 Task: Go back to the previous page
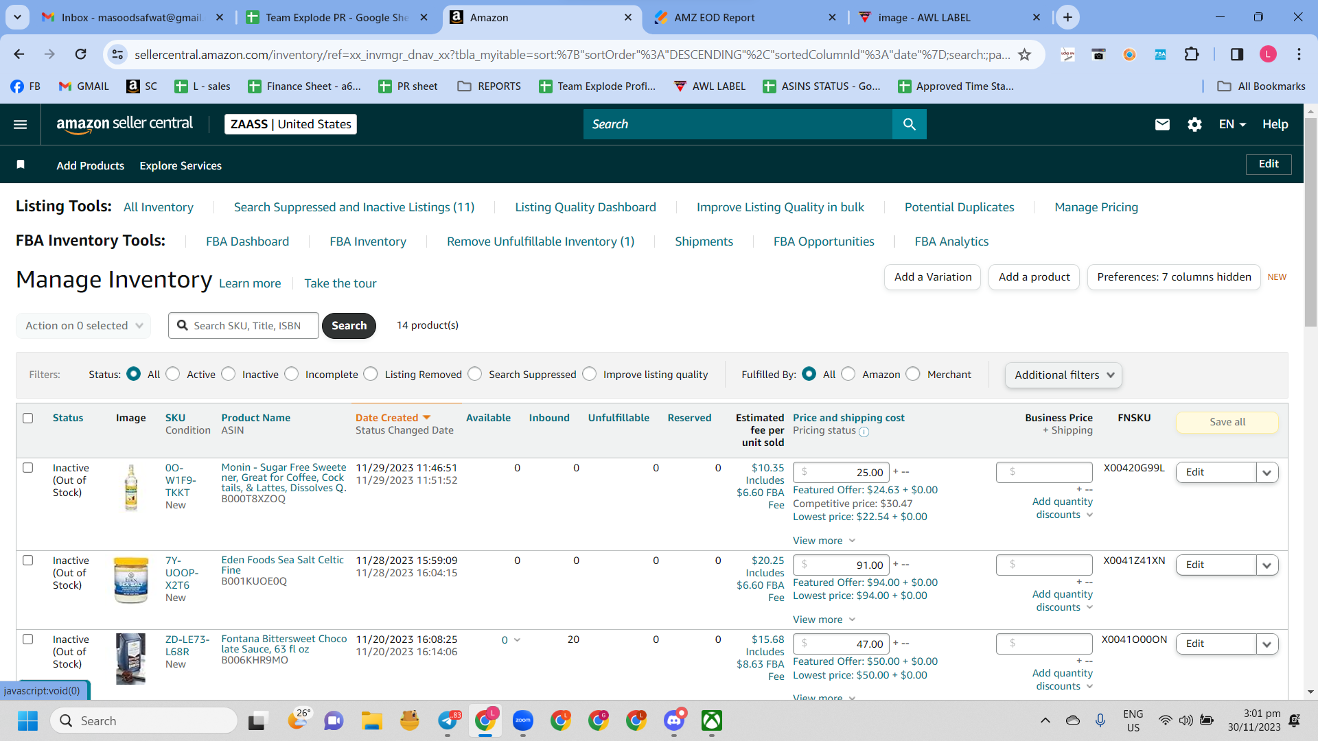pyautogui.click(x=19, y=54)
